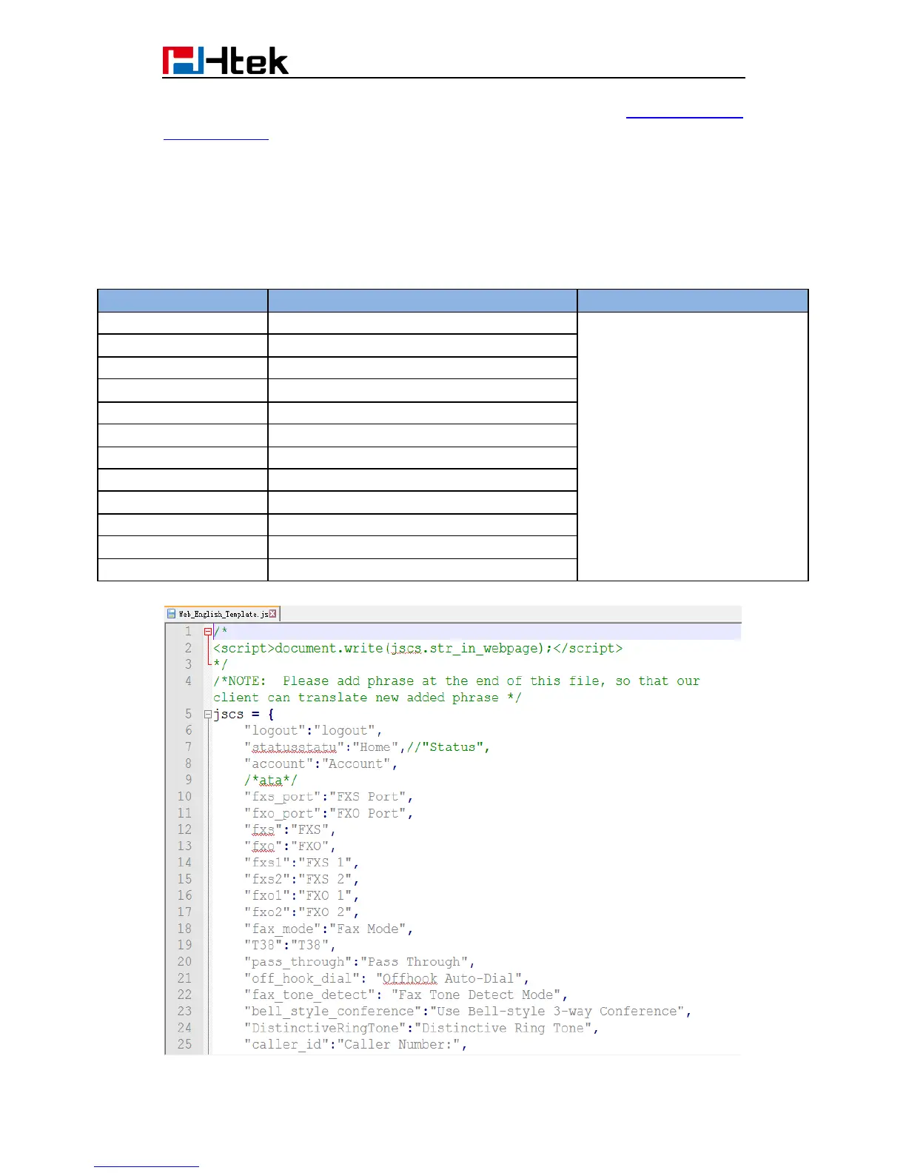This screenshot has height=1173, width=906.
Task: Click the misspelled word "Offhook" on line 21
Action: coord(409,978)
